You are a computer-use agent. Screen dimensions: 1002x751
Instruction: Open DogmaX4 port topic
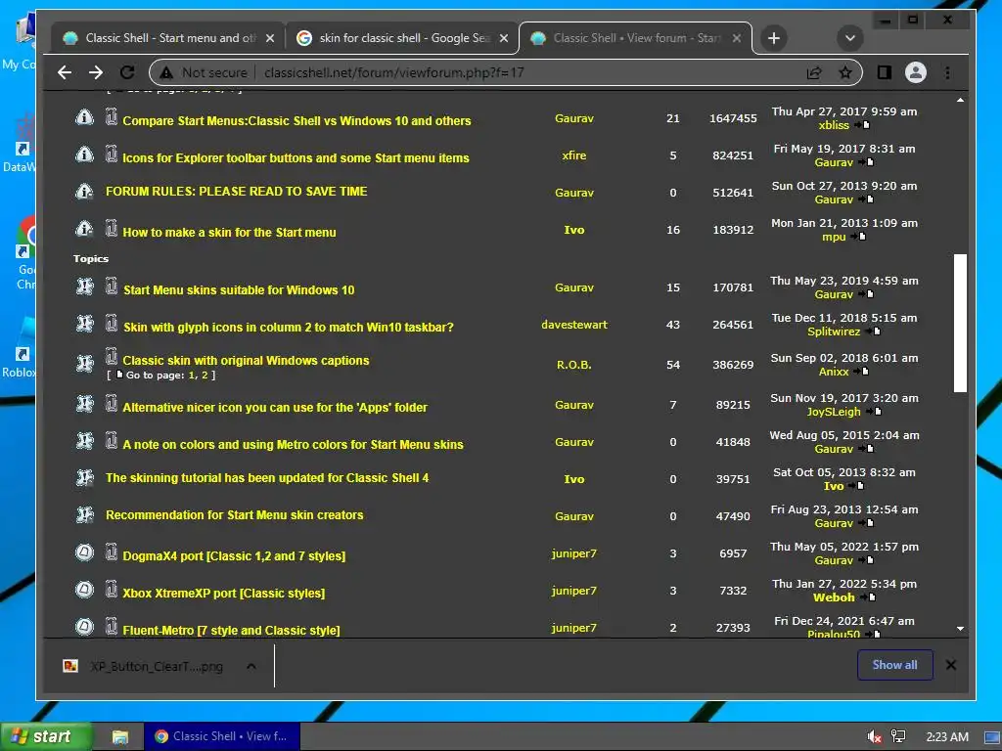click(x=234, y=555)
